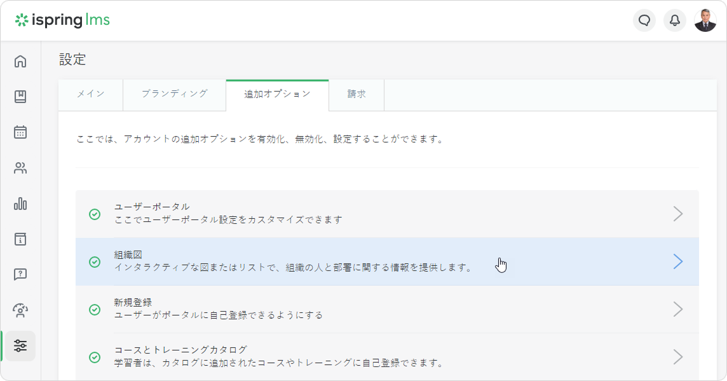Open the knowledge base info icon
727x381 pixels.
click(x=20, y=239)
